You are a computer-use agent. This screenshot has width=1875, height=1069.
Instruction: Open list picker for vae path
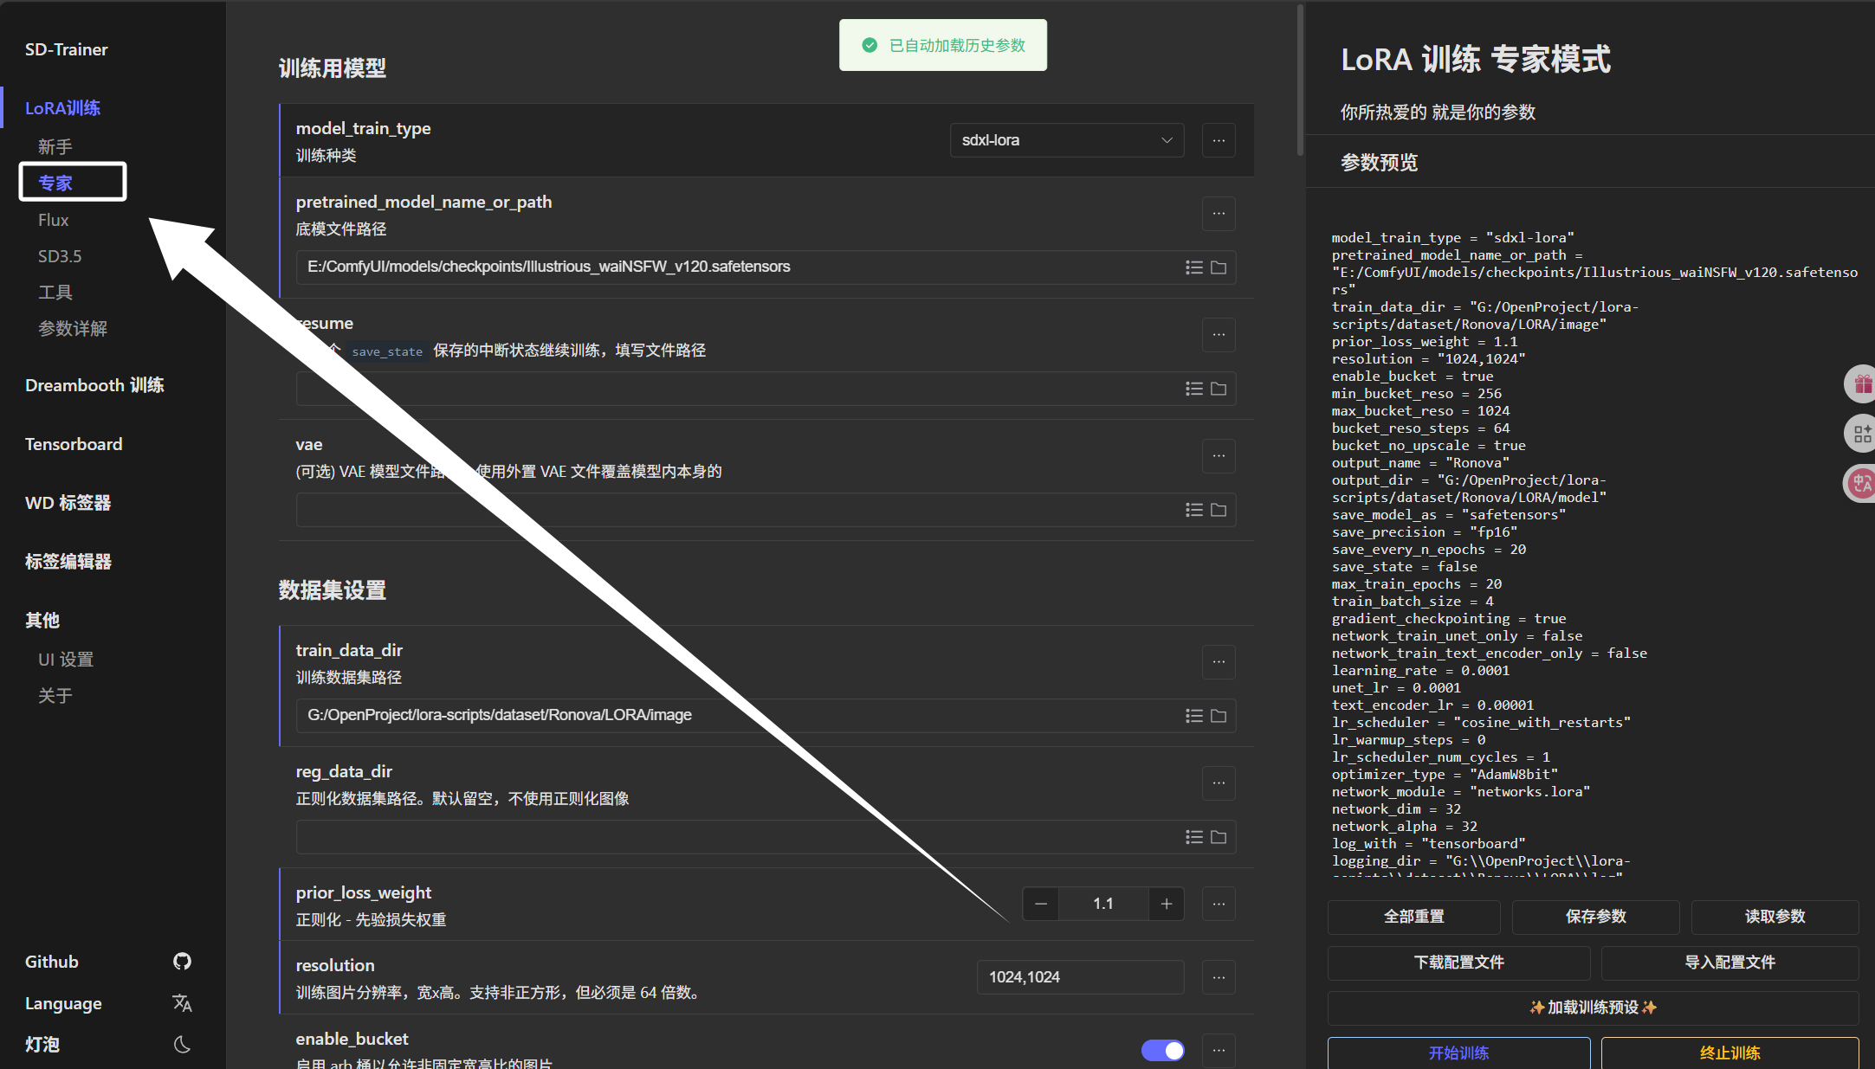[x=1194, y=510]
